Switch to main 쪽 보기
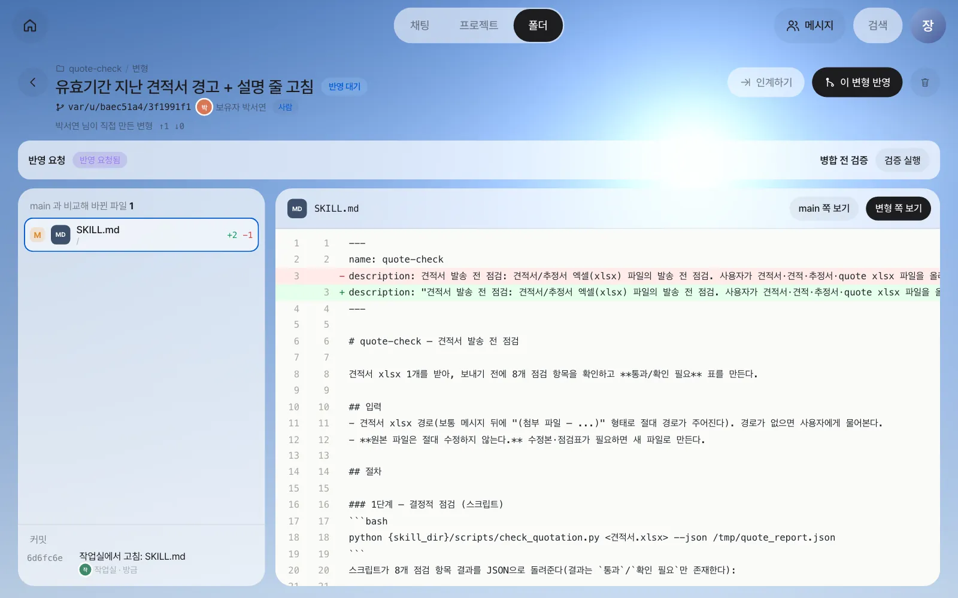This screenshot has height=598, width=958. [x=824, y=208]
